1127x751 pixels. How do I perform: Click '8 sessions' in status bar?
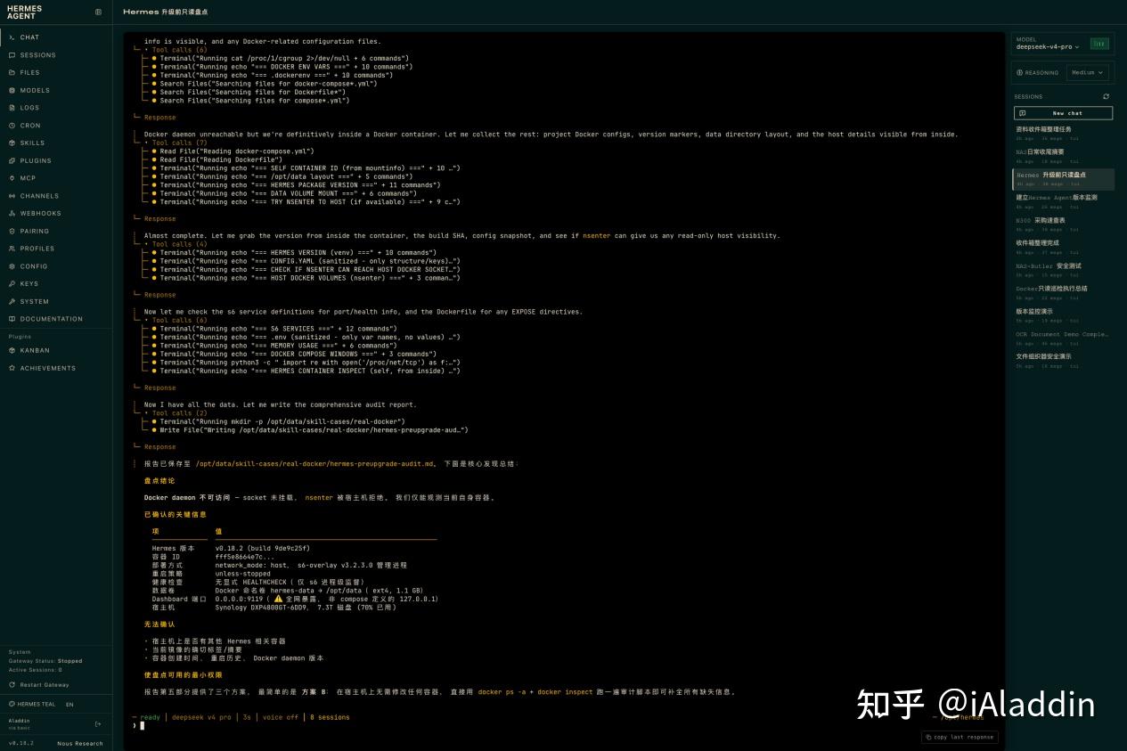[330, 717]
